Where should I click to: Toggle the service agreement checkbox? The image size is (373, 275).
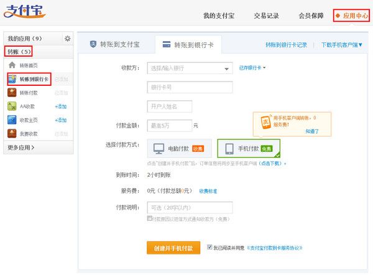[x=210, y=247]
